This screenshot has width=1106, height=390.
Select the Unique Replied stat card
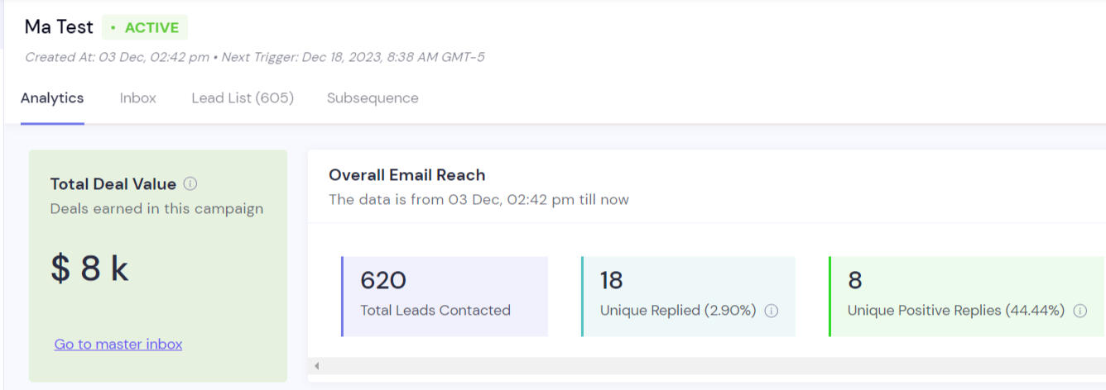[x=688, y=296]
